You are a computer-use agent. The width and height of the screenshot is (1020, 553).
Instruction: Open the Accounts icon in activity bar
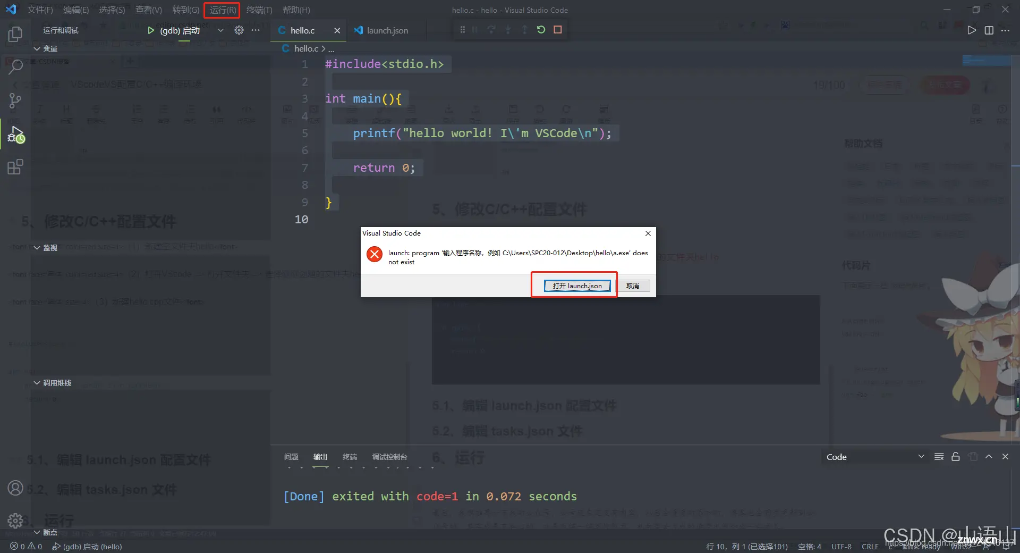[x=15, y=488]
